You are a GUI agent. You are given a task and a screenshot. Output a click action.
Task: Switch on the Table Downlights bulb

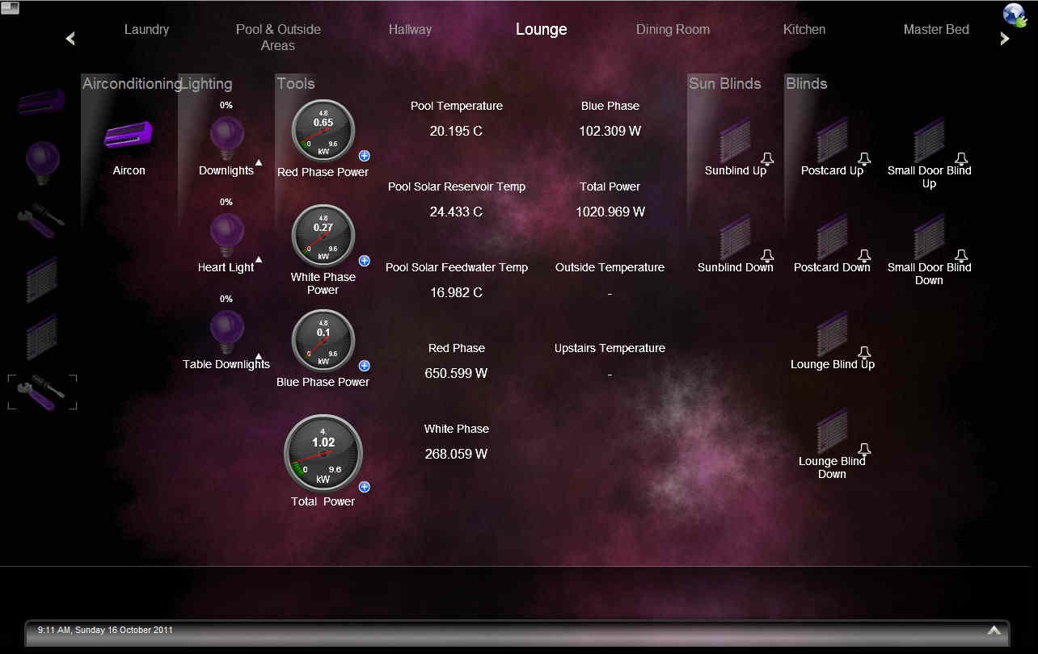pos(226,329)
